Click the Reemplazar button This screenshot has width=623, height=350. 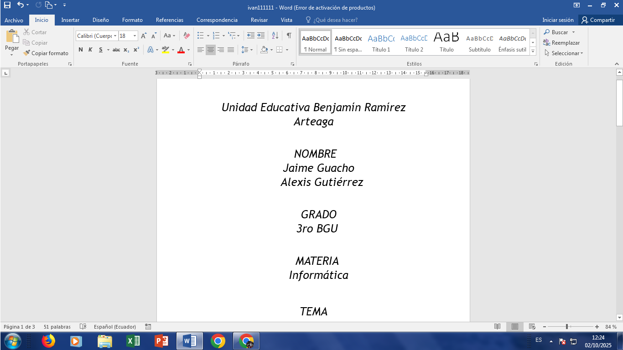click(x=562, y=43)
